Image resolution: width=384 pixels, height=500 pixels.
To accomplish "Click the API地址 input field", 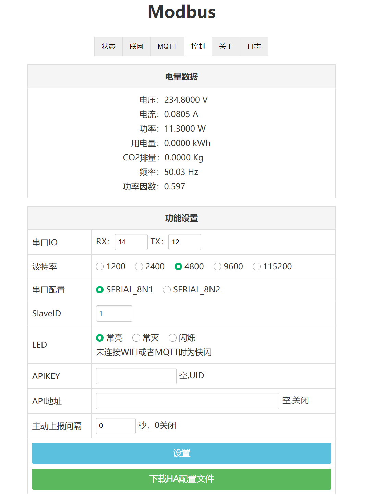I will click(x=187, y=401).
